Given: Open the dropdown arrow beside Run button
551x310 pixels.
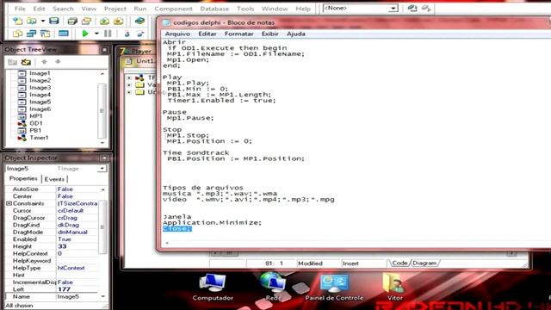Looking at the screenshot, I should click(x=96, y=34).
